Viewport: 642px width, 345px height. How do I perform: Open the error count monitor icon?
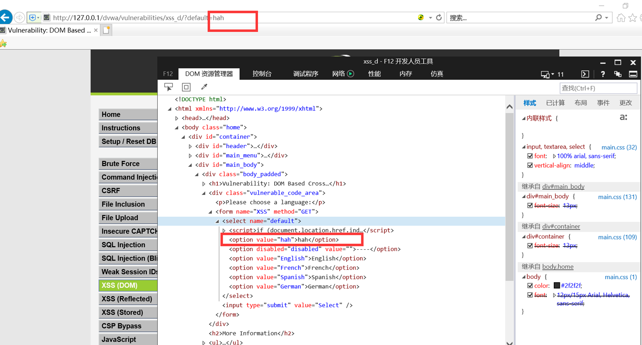point(545,74)
